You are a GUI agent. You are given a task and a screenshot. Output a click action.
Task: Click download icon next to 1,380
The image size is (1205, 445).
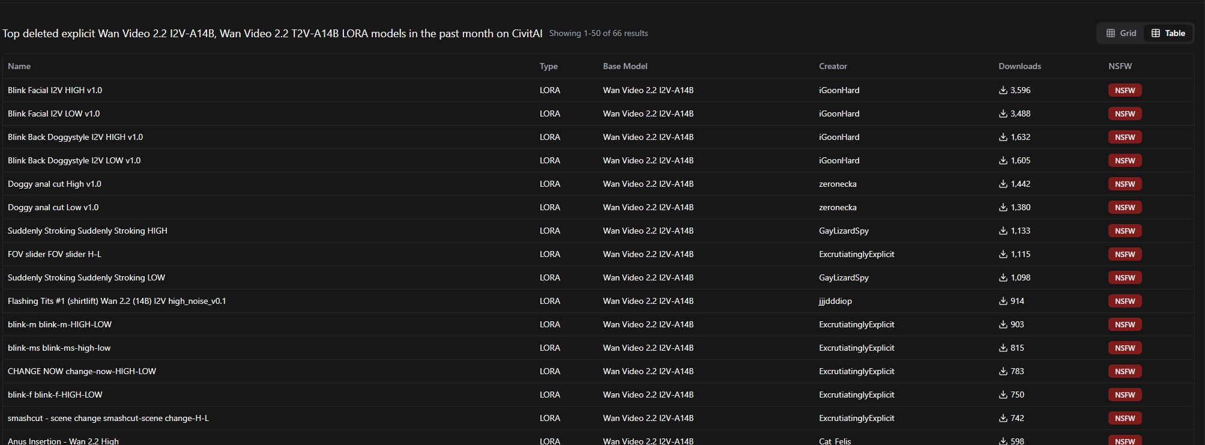1003,207
